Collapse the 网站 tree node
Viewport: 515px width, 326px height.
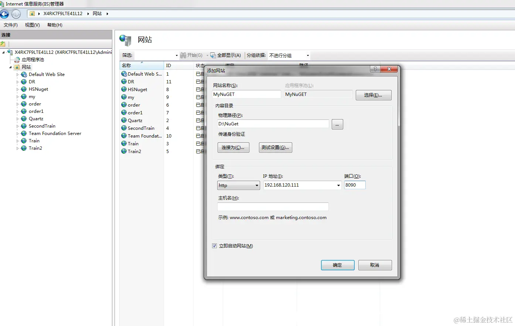coord(10,67)
